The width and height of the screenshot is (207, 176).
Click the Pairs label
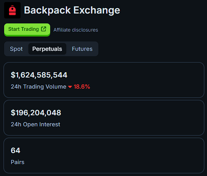point(18,162)
